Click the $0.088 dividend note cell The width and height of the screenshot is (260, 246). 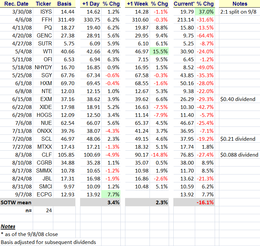(239, 155)
